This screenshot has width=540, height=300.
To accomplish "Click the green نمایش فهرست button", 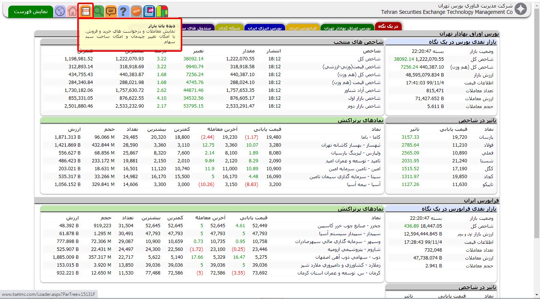I will (31, 11).
